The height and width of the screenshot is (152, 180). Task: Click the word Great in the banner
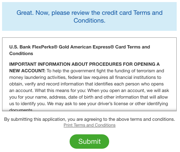[24, 13]
